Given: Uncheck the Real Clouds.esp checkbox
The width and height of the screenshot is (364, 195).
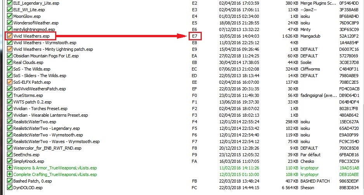Looking at the screenshot, I should tap(10, 62).
